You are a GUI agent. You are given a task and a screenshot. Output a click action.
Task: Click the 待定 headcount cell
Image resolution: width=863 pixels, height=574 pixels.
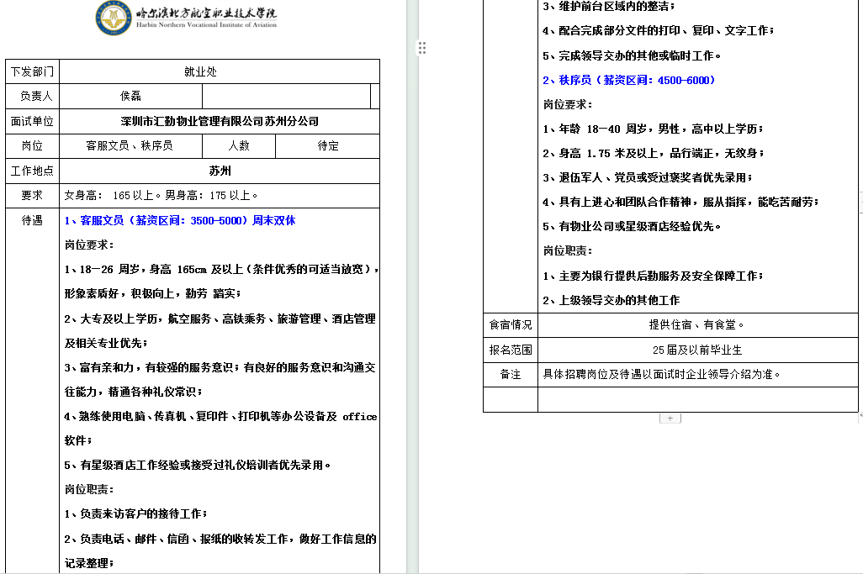328,145
